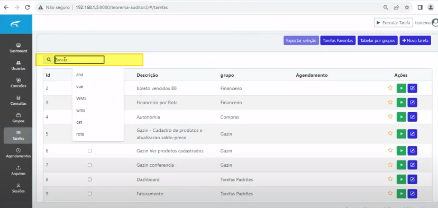This screenshot has width=438, height=208.
Task: Choose 'ana' from search suggestions
Action: (x=98, y=75)
